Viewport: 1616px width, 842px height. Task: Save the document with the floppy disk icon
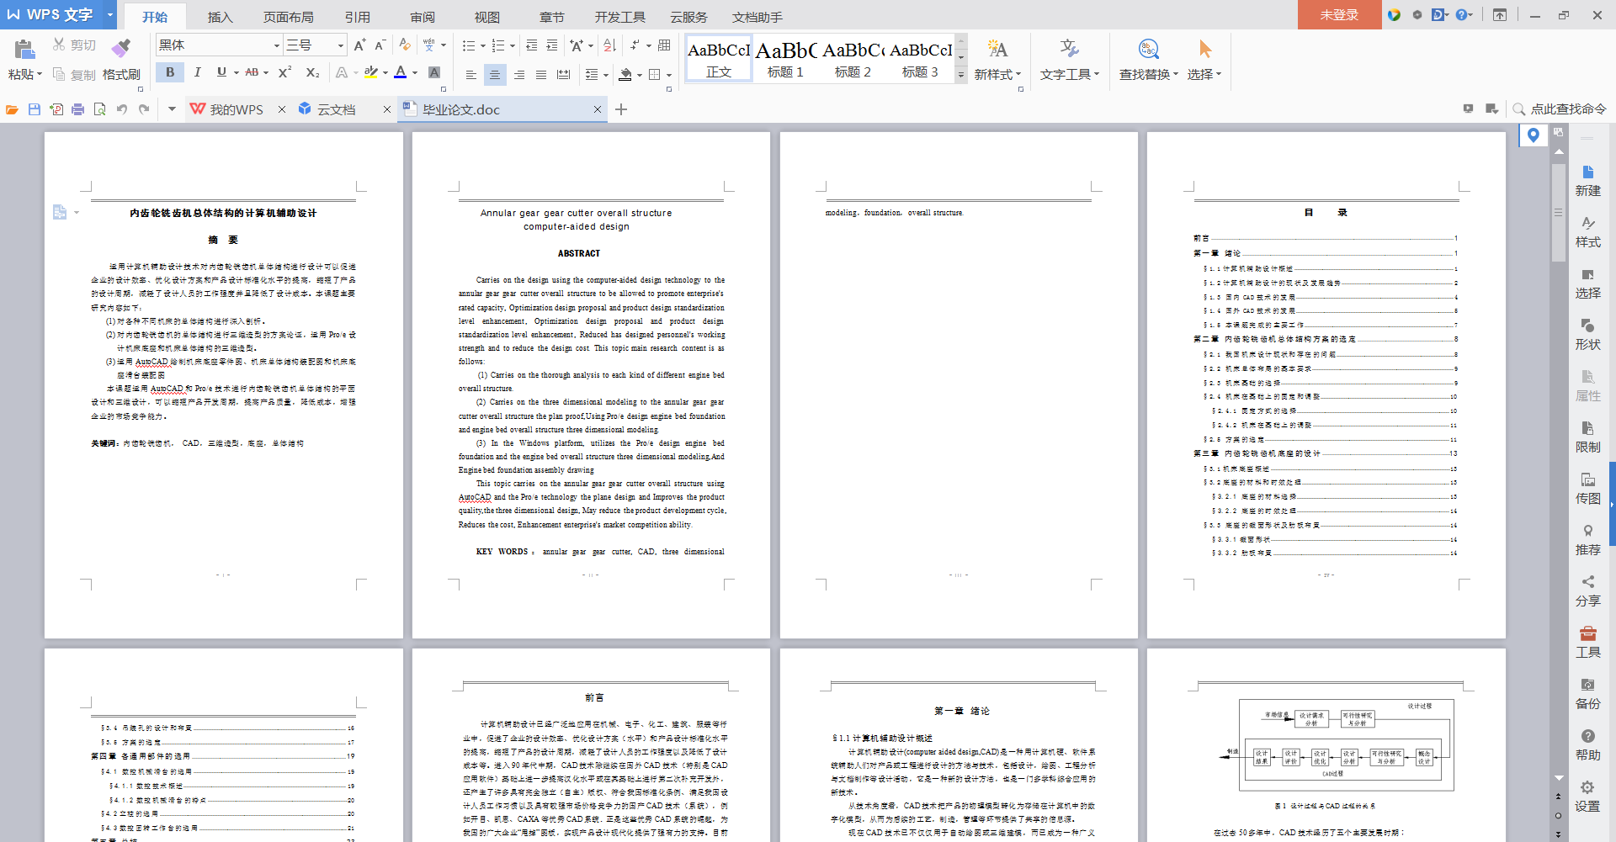[35, 109]
